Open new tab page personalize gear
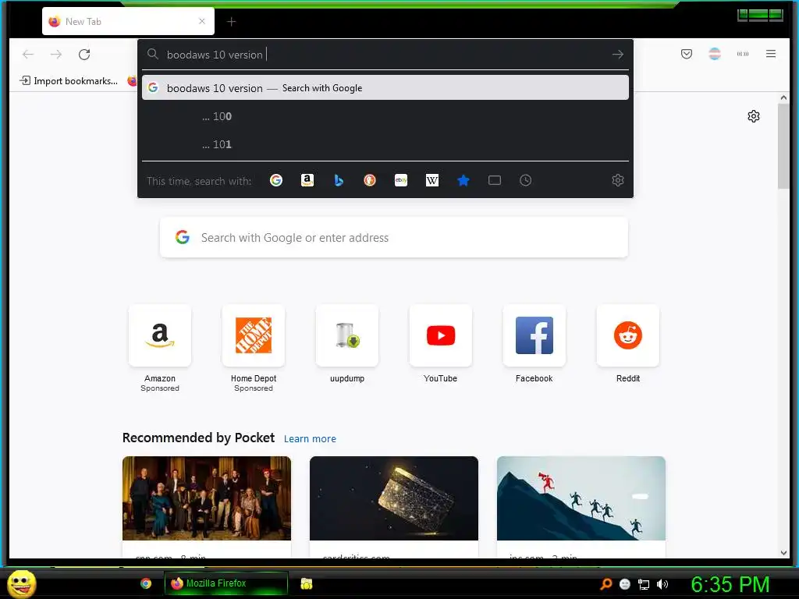This screenshot has width=799, height=599. (x=754, y=116)
